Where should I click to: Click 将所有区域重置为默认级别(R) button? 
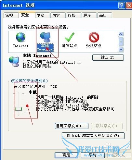pos(93,136)
